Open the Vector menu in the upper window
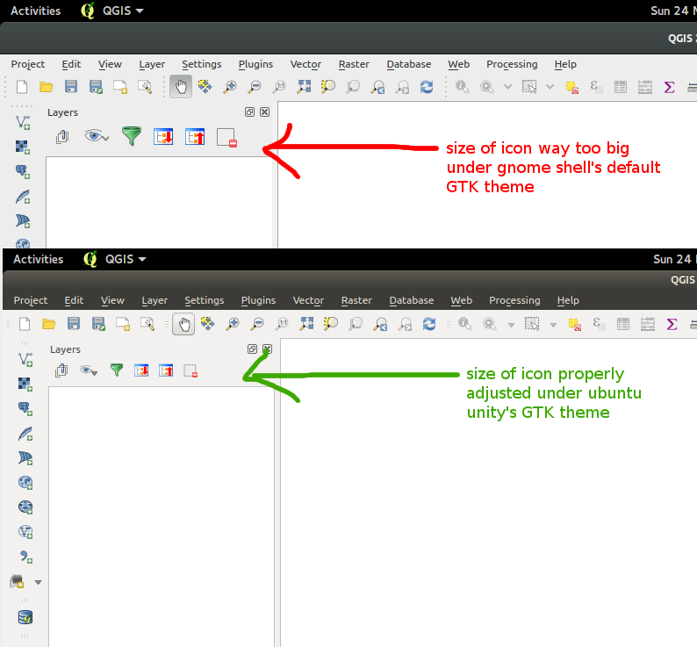Viewport: 697px width, 647px height. coord(305,64)
